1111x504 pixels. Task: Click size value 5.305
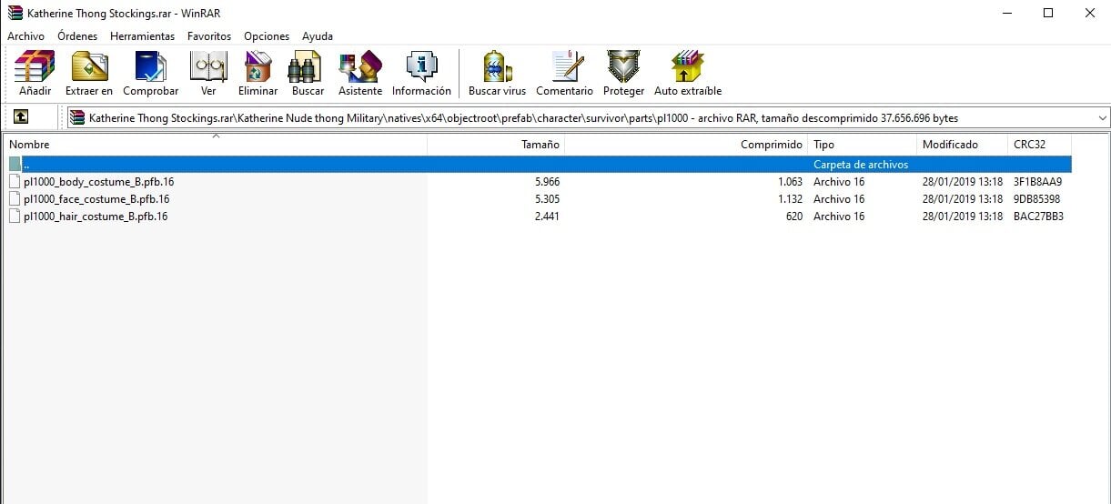[547, 199]
